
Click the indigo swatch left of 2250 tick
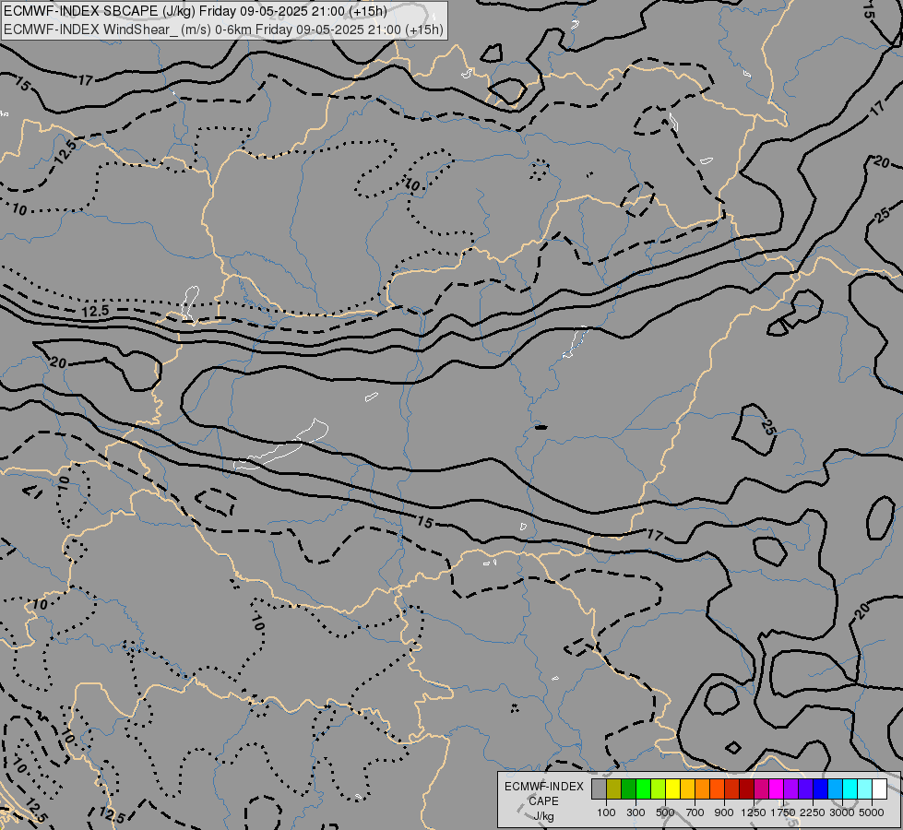805,788
